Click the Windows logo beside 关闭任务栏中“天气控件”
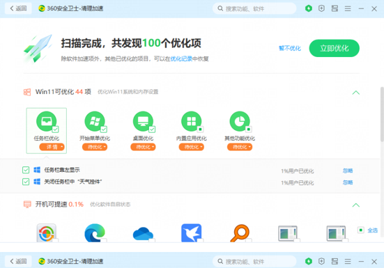Viewport: 384px width, 268px height. tap(37, 182)
